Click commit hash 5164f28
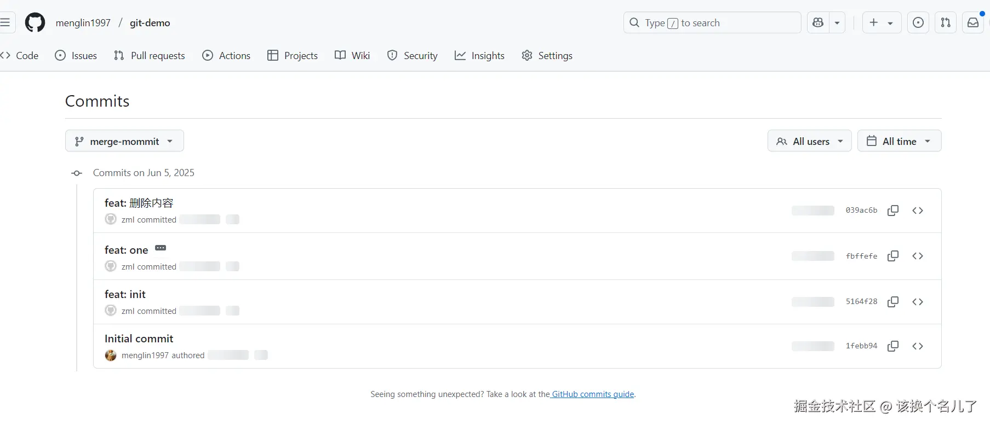 pyautogui.click(x=861, y=301)
